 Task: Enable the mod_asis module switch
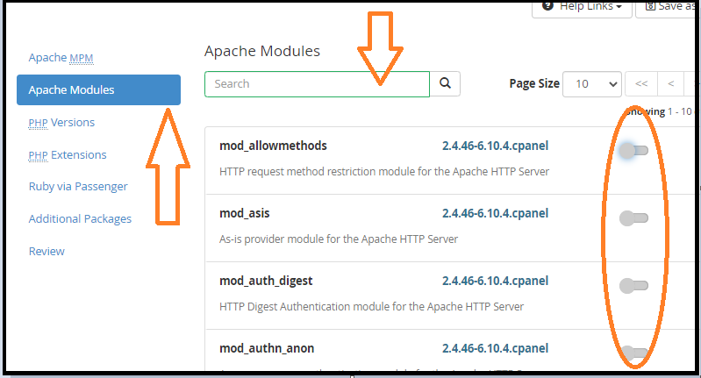click(633, 218)
